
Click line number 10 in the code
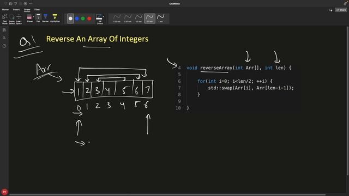pos(178,108)
